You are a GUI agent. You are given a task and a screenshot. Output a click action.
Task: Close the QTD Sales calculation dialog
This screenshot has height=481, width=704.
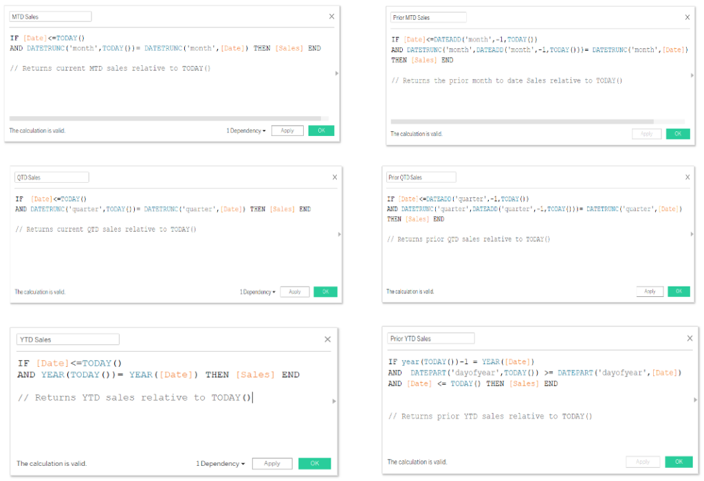coord(335,177)
